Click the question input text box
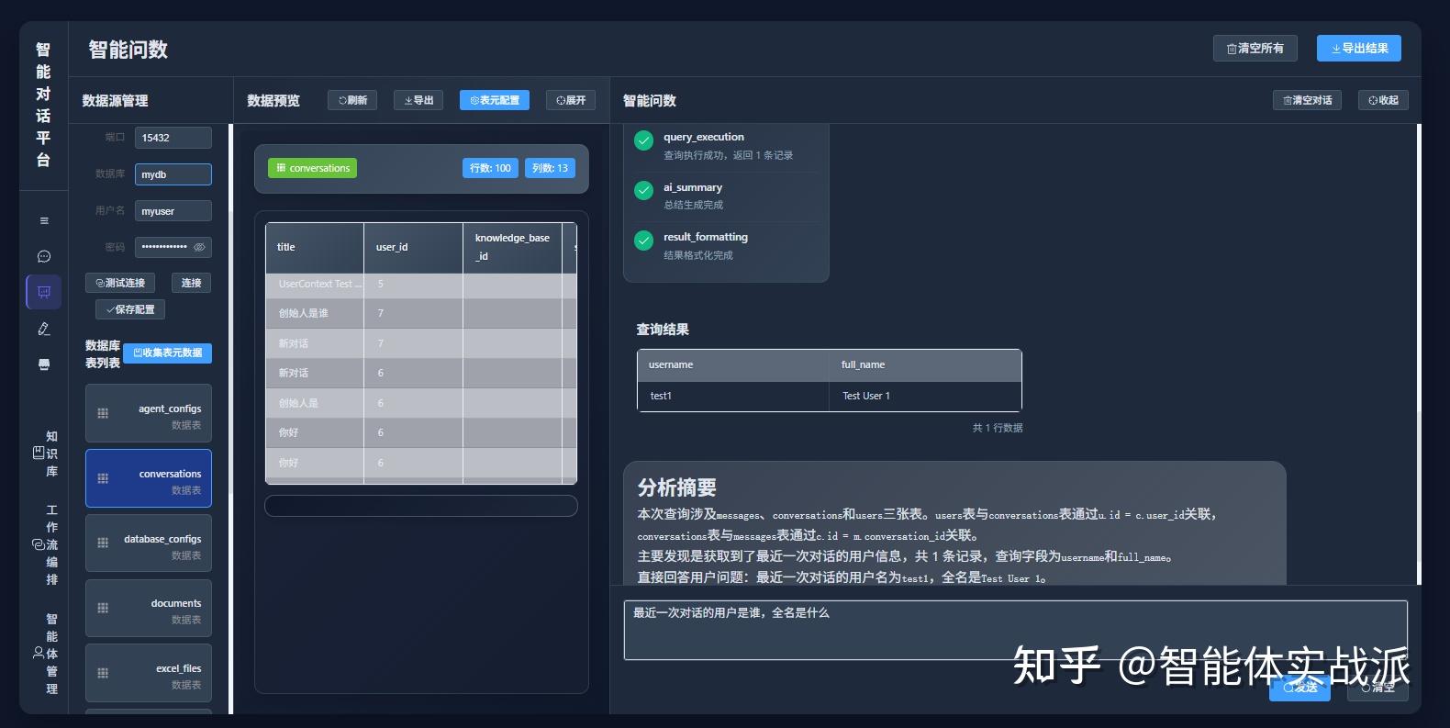1450x728 pixels. coord(1016,630)
